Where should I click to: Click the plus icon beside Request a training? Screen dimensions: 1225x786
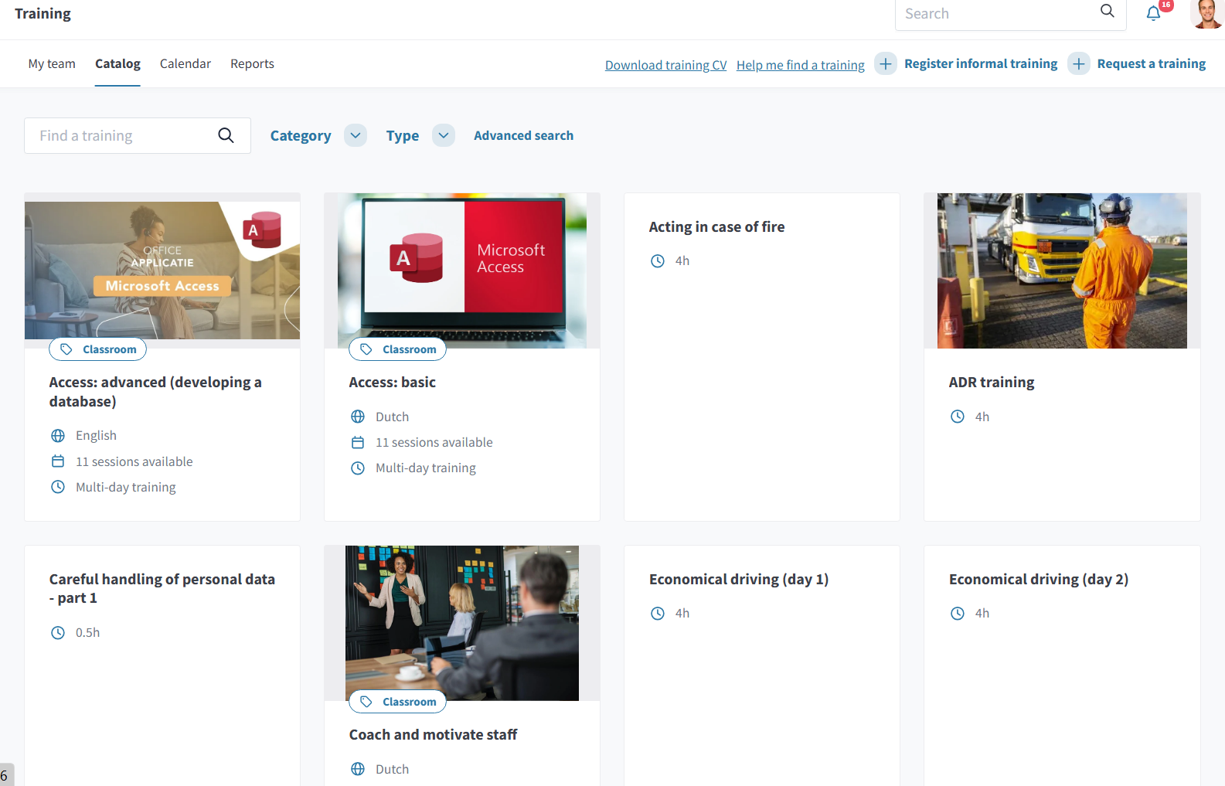1079,63
